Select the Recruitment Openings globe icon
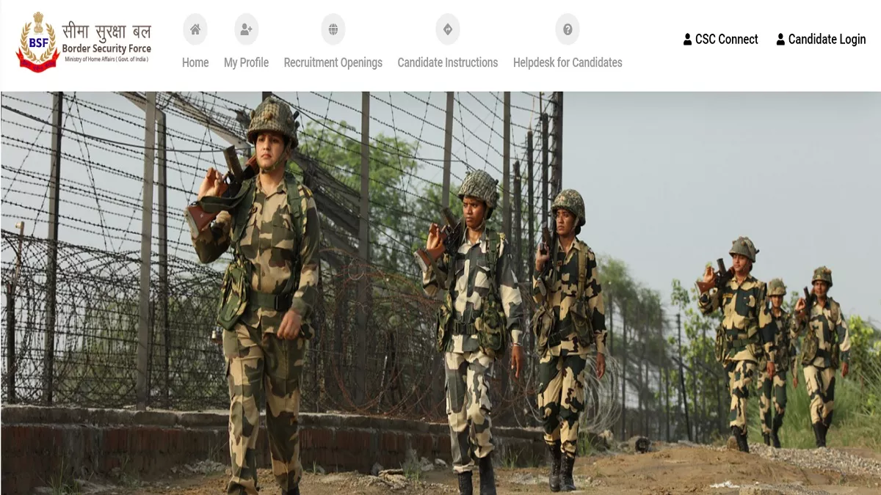This screenshot has height=495, width=881. pyautogui.click(x=333, y=29)
